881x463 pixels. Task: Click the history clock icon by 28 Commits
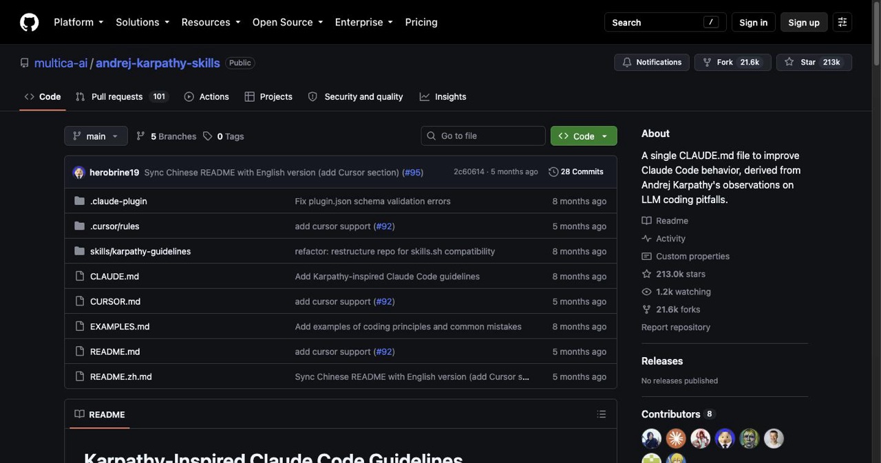point(553,172)
